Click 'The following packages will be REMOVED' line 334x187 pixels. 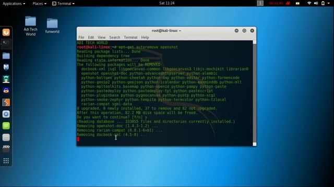[x=120, y=64]
